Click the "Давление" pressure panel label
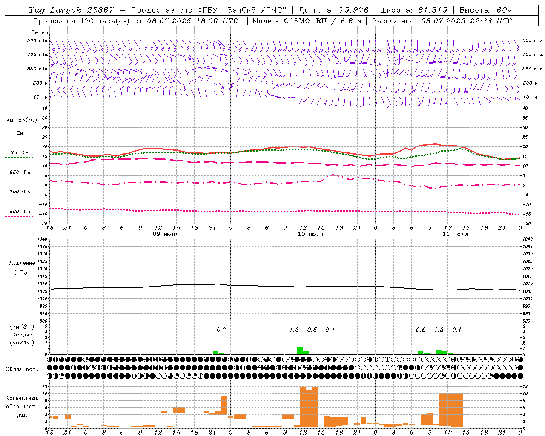Image resolution: width=545 pixels, height=436 pixels. tap(22, 263)
